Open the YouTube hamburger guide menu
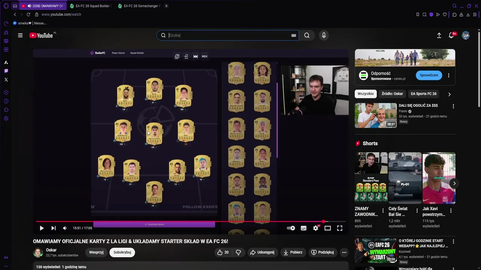This screenshot has height=270, width=481. tap(20, 35)
